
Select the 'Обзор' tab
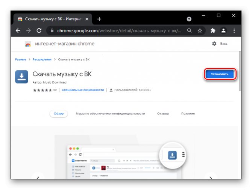[59, 114]
